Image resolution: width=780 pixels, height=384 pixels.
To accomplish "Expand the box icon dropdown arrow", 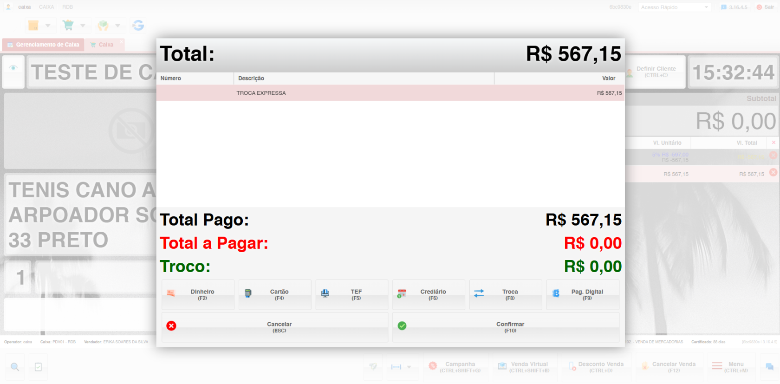I will click(47, 26).
